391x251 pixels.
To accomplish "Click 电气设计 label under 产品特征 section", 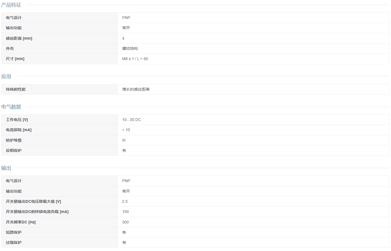I will pyautogui.click(x=14, y=18).
